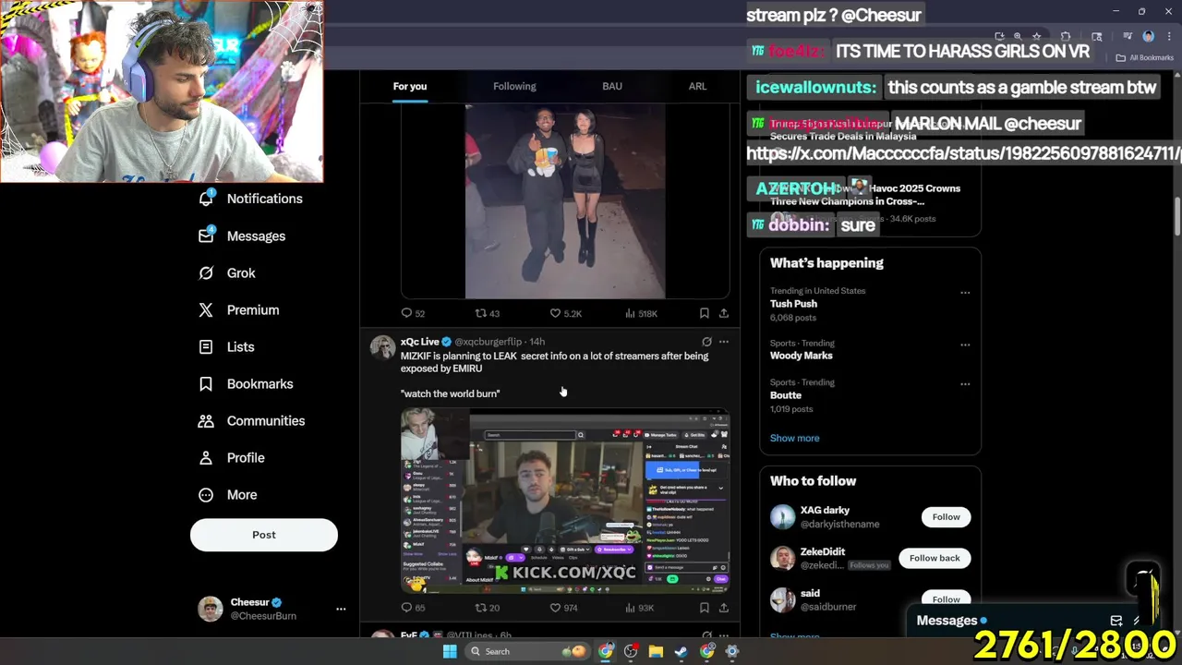Switch to the For you tab
1182x665 pixels.
pyautogui.click(x=410, y=86)
